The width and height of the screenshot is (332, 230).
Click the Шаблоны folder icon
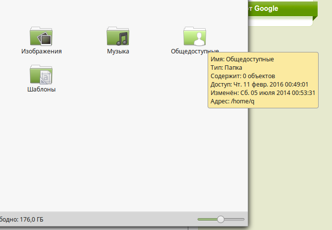(42, 75)
